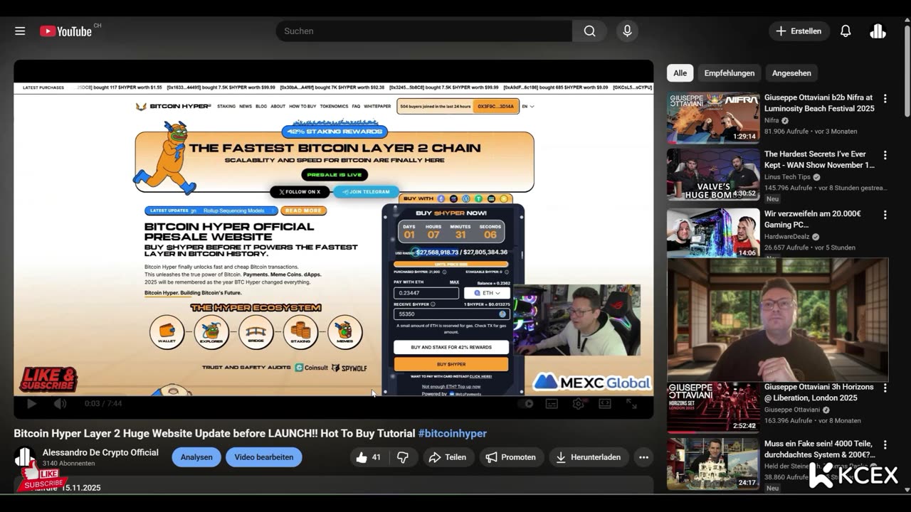Share the video via Teilen
The height and width of the screenshot is (512, 911).
[448, 457]
